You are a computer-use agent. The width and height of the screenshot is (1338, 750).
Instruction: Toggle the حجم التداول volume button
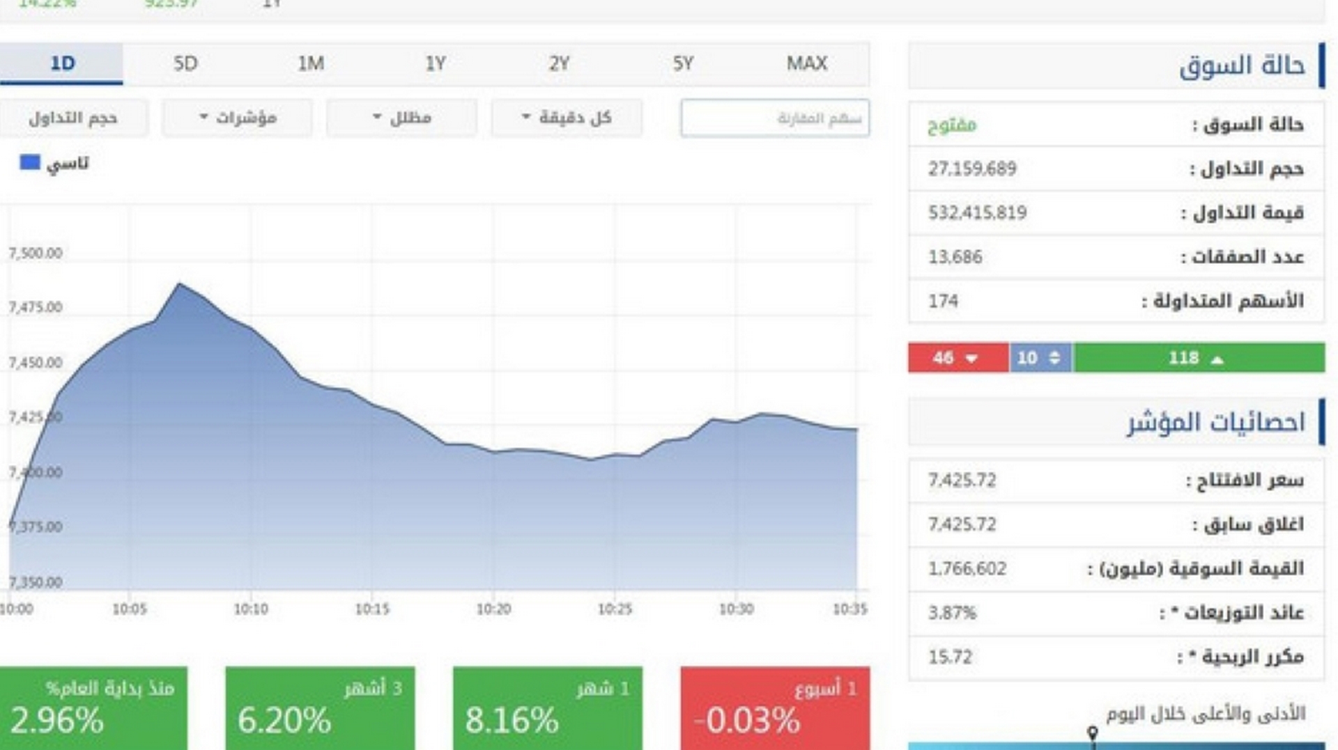pos(73,118)
